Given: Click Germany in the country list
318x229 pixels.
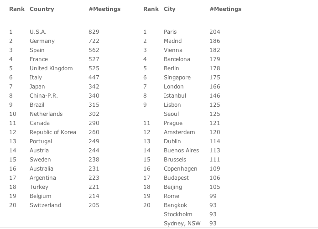Looking at the screenshot, I should click(42, 41).
